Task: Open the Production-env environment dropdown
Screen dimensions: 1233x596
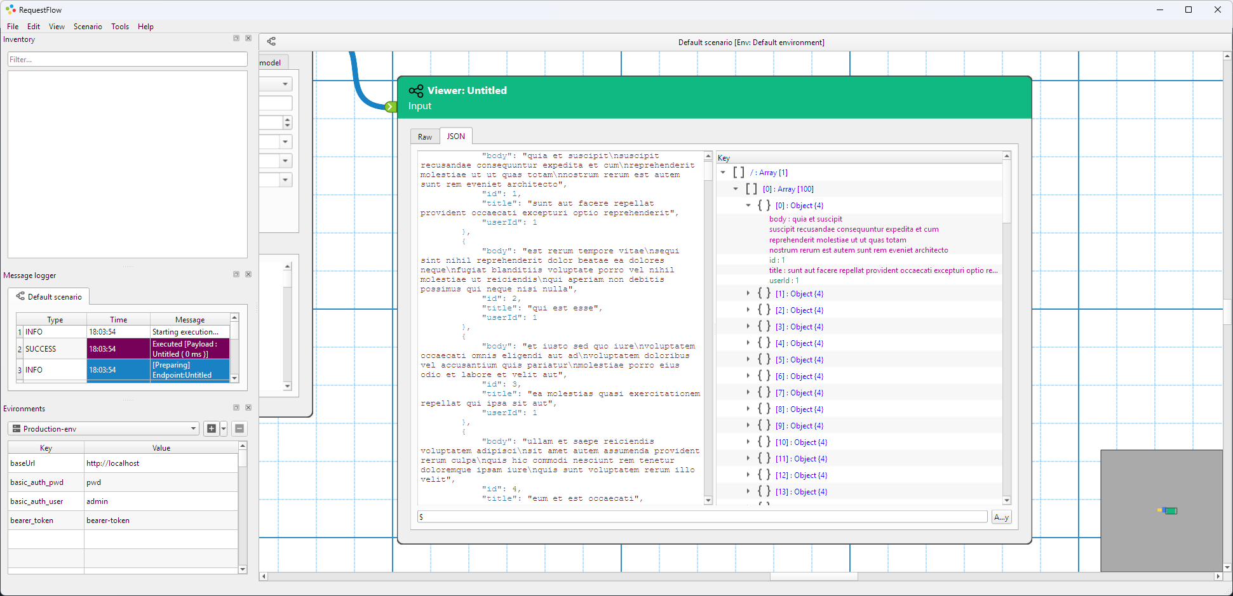Action: point(104,428)
